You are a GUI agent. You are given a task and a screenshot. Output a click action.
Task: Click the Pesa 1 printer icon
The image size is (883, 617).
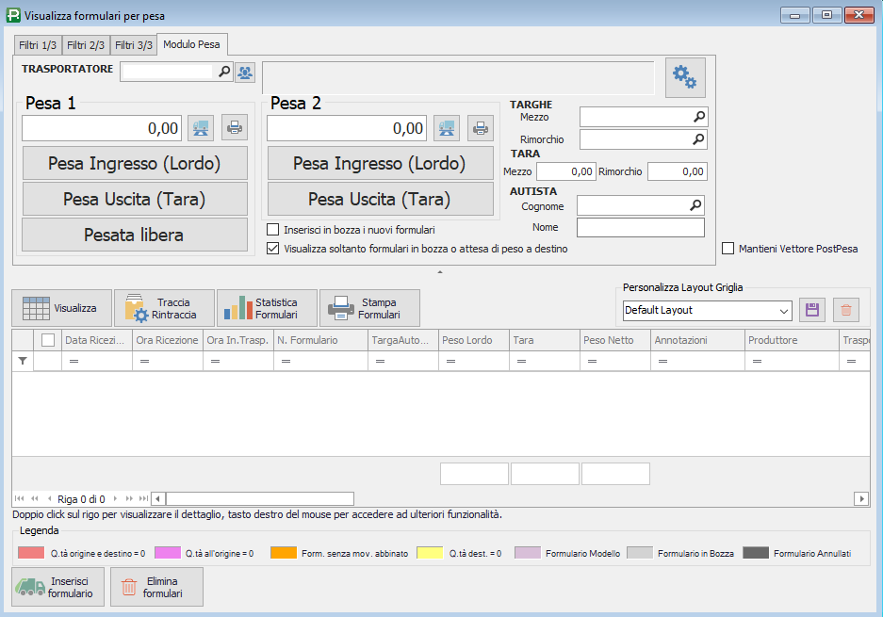coord(234,127)
